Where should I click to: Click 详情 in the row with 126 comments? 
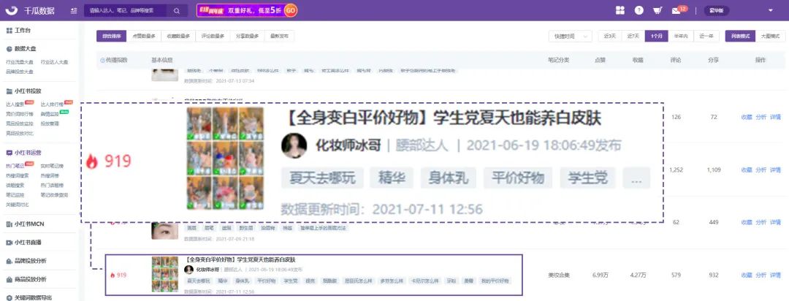(775, 118)
